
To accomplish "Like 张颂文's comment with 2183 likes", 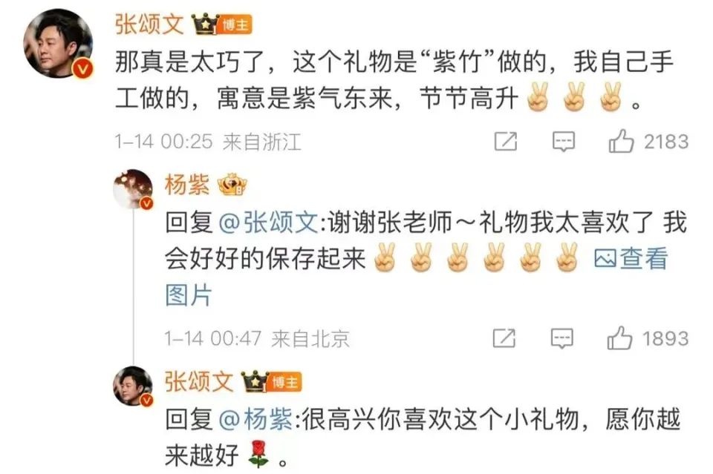I will [621, 141].
